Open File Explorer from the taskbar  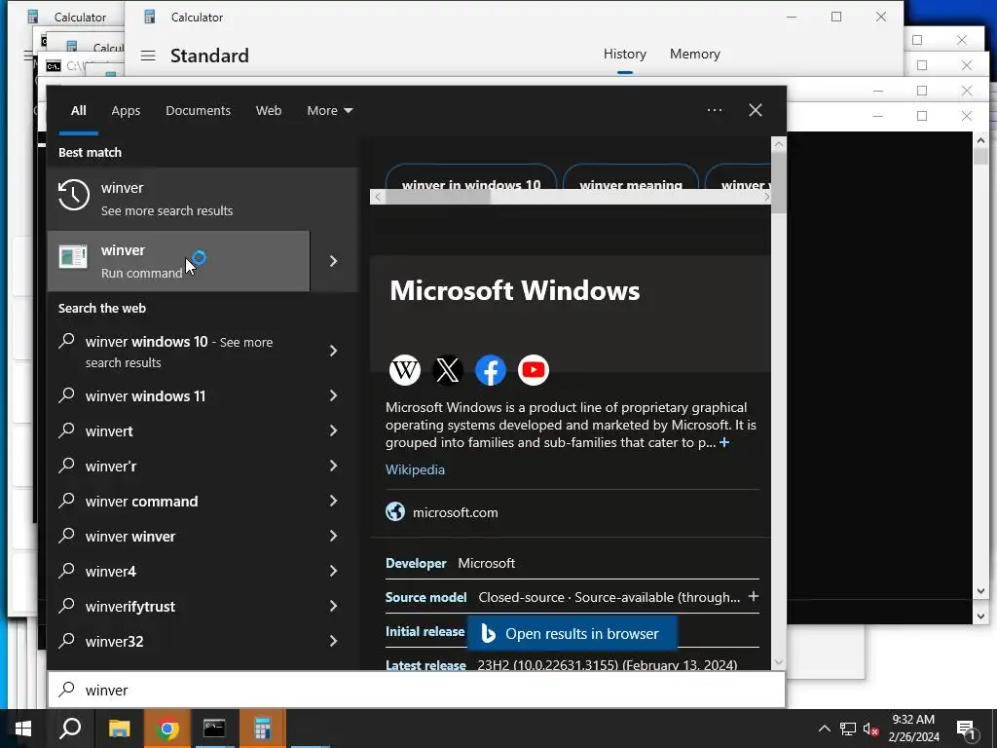(119, 729)
